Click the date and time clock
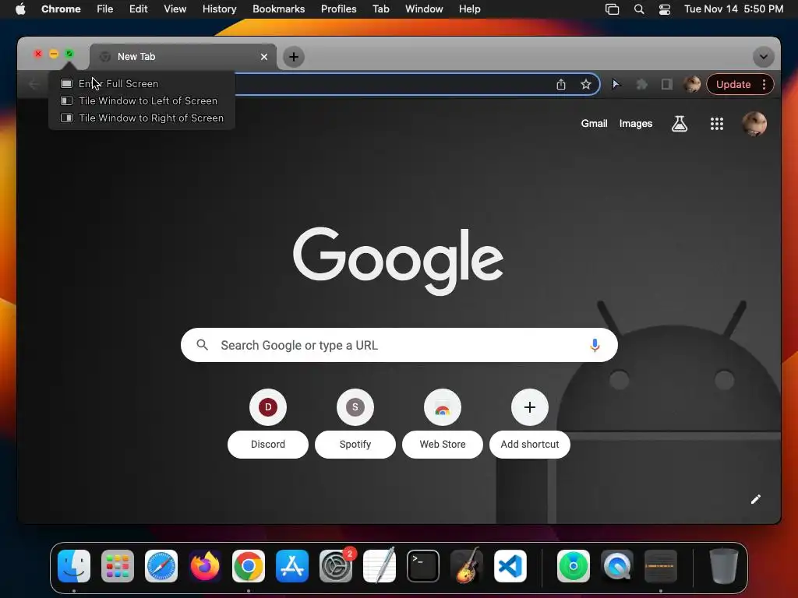 click(x=733, y=9)
